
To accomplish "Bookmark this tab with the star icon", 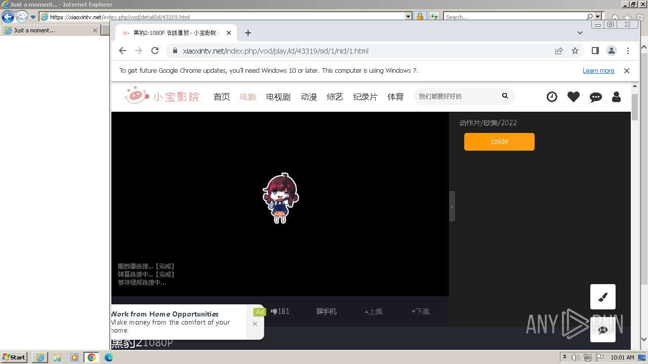I will point(575,51).
